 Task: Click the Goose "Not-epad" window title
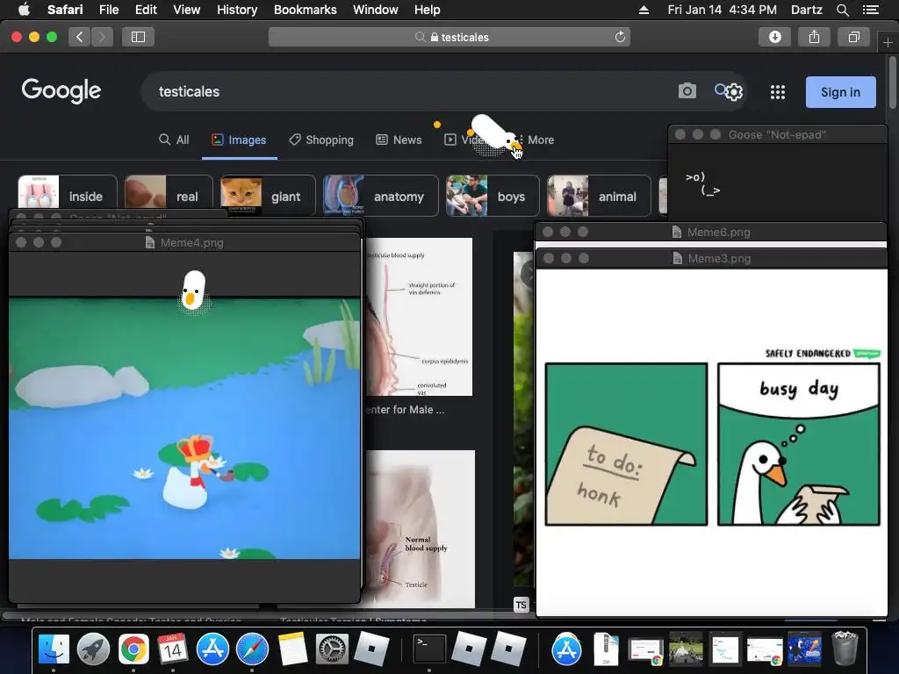(777, 134)
